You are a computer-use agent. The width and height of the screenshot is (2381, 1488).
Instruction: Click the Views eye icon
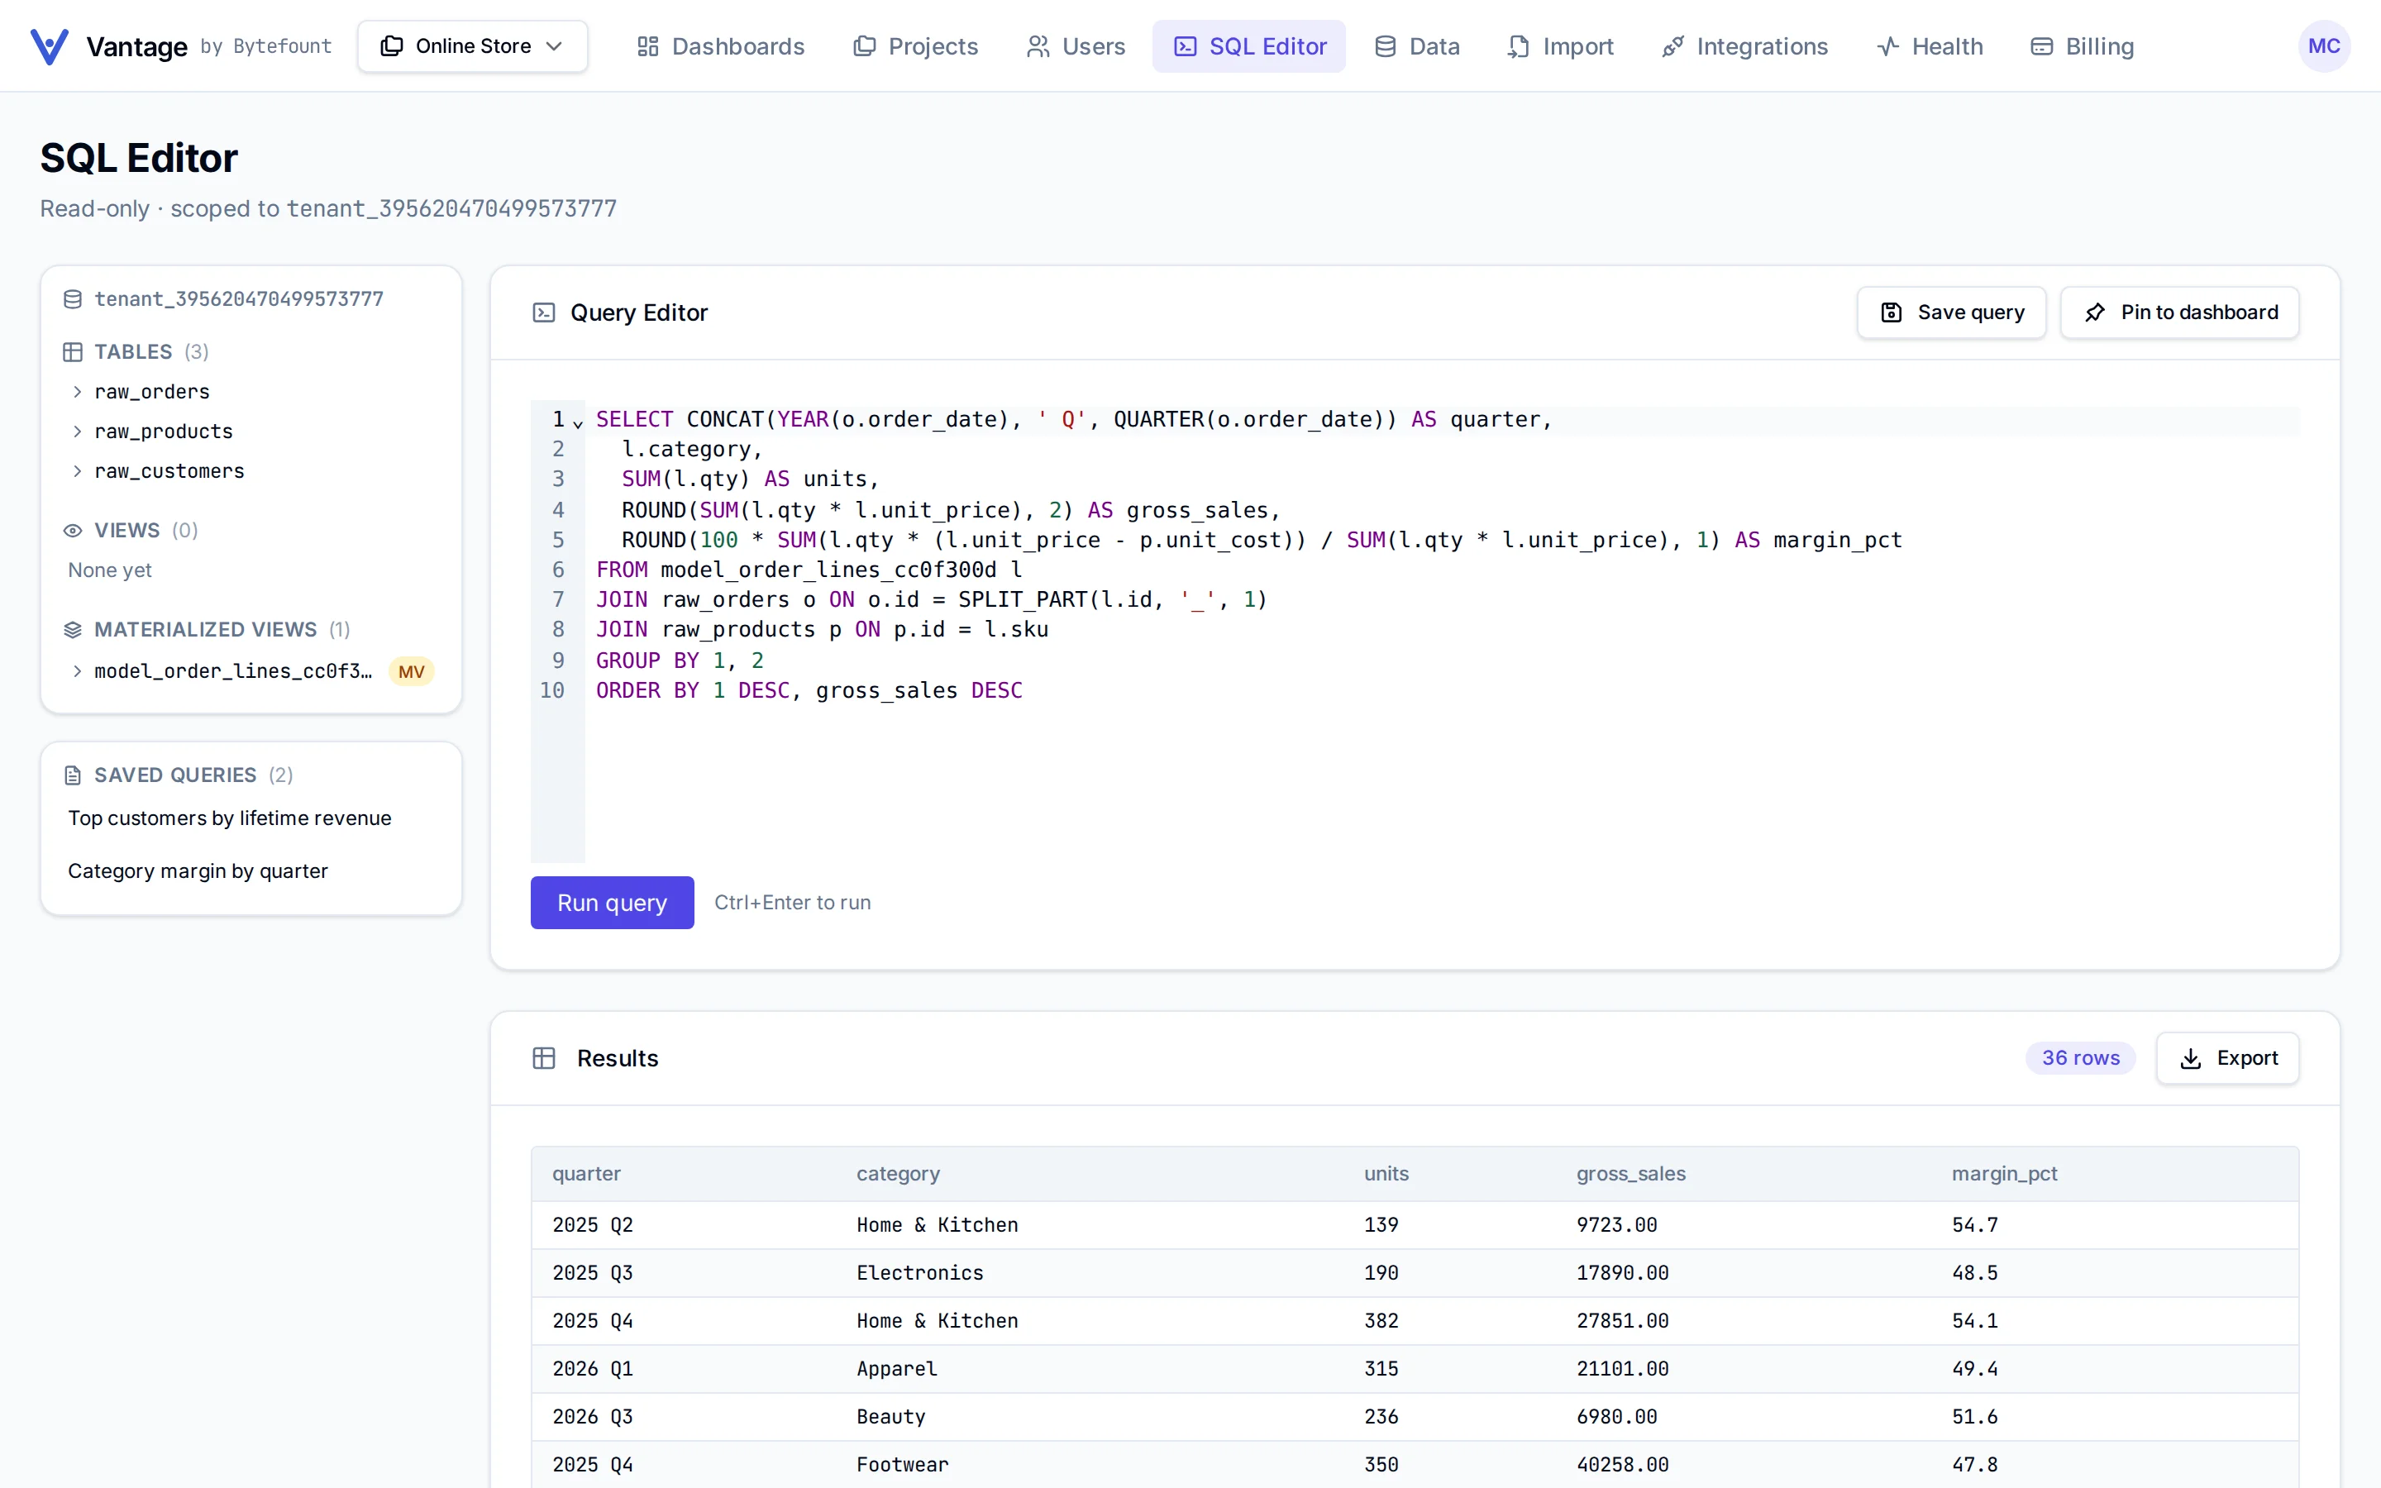coord(73,531)
